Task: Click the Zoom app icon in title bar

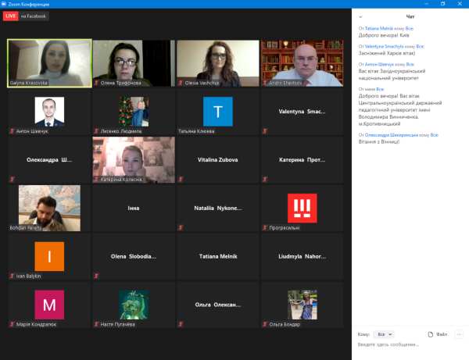Action: 5,4
